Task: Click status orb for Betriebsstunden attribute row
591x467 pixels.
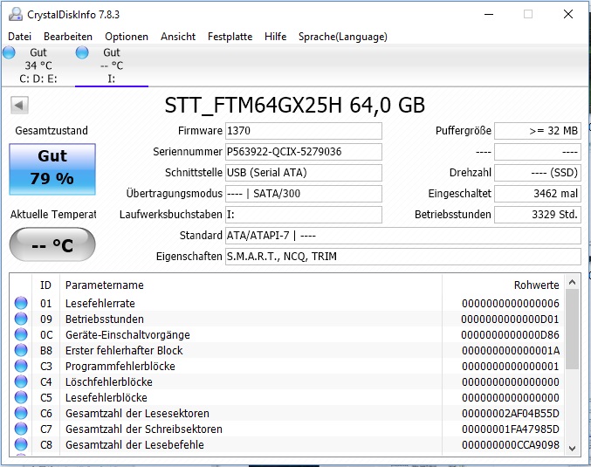Action: [21, 319]
